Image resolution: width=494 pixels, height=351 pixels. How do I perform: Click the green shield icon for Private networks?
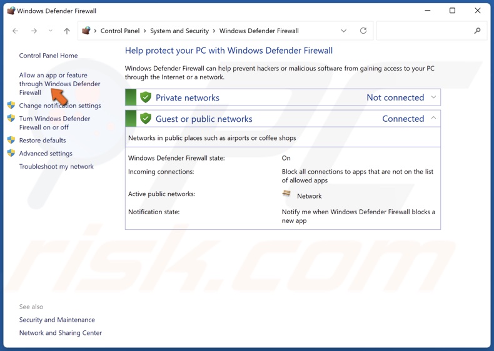point(146,97)
